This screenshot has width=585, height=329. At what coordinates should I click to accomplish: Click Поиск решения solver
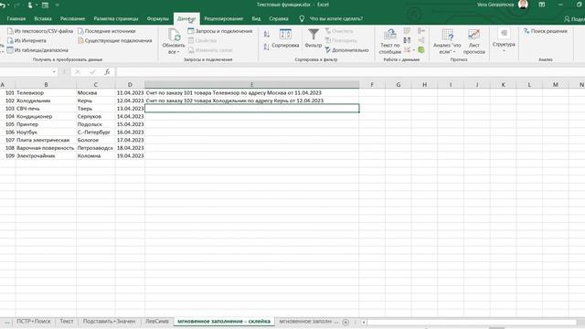(545, 31)
